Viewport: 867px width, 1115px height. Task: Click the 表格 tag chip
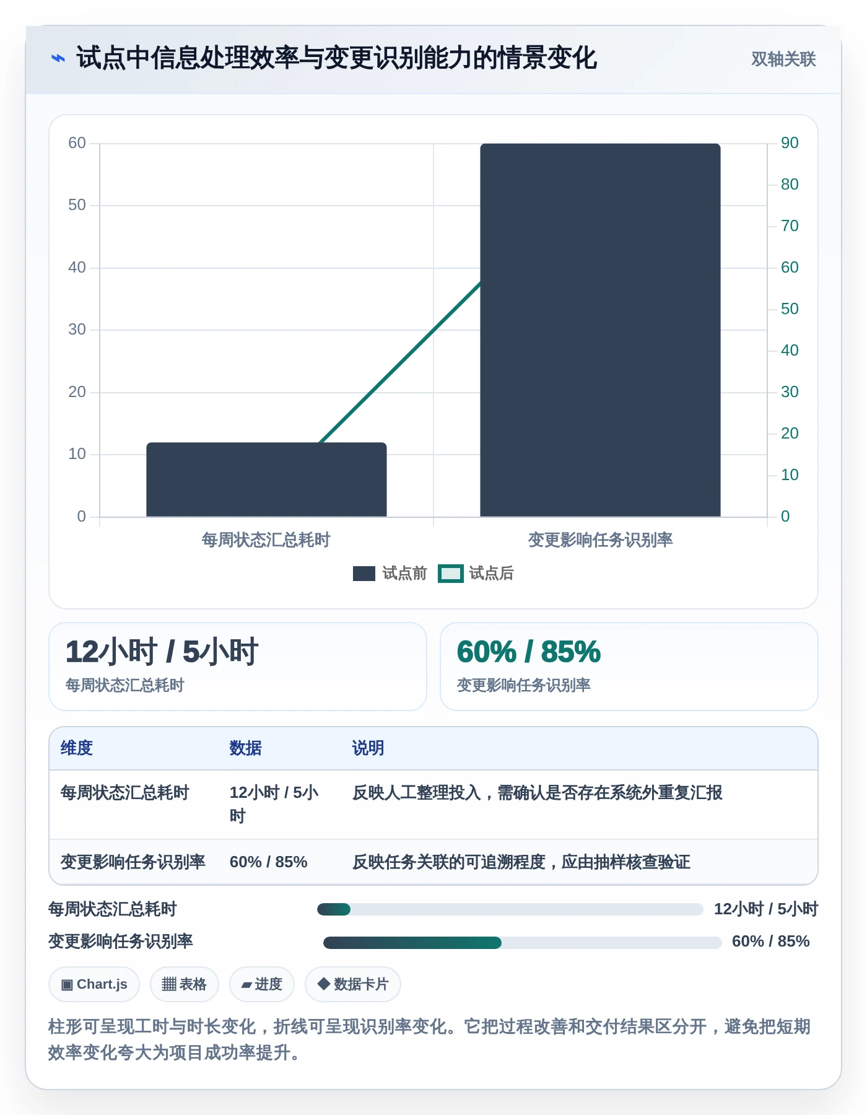pyautogui.click(x=184, y=984)
